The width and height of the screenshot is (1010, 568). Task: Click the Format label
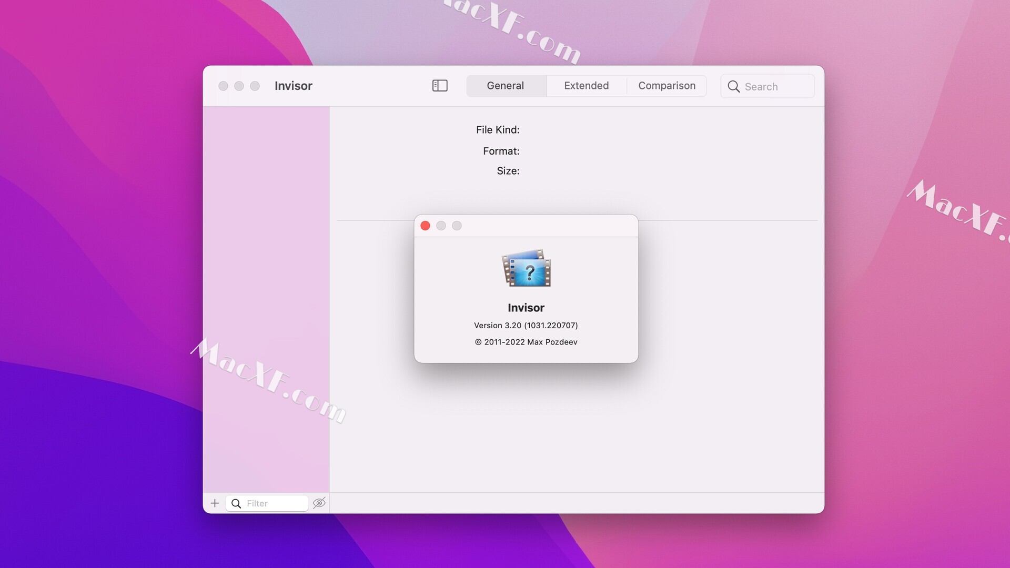[x=500, y=151]
